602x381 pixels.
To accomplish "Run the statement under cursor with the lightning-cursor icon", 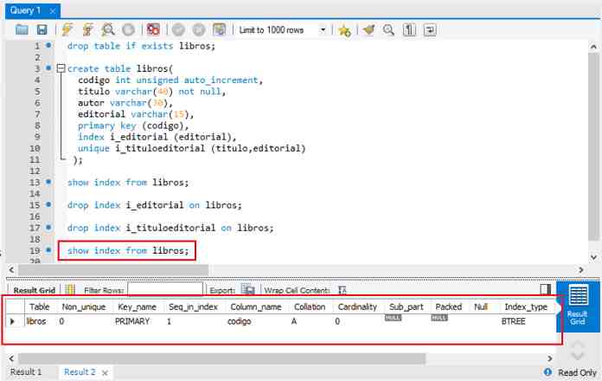I will coord(87,29).
